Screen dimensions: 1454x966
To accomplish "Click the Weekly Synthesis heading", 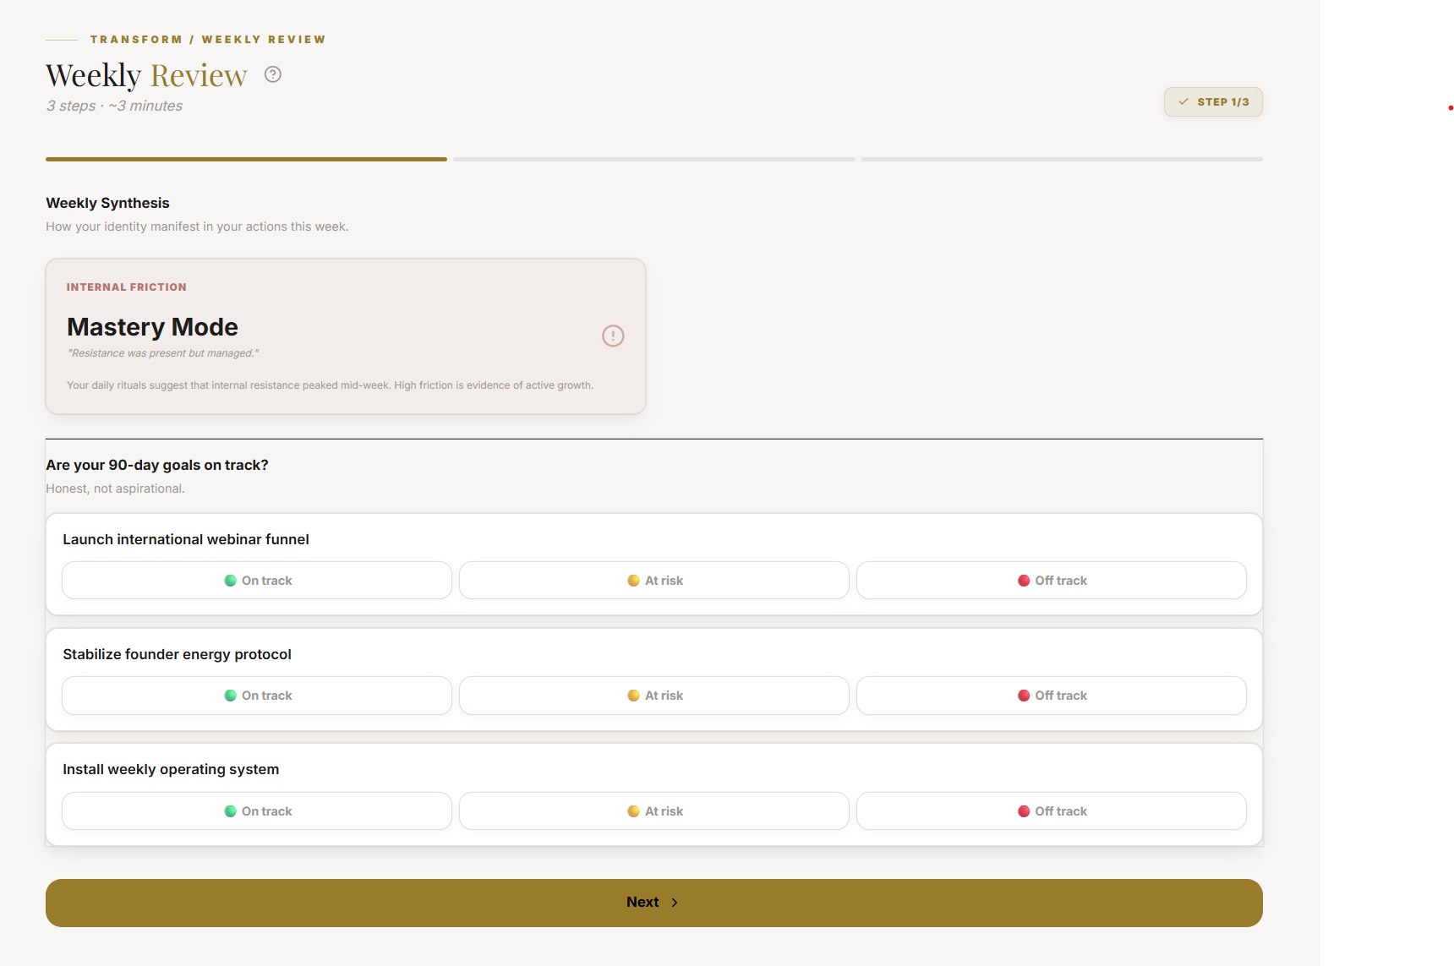I will point(107,203).
